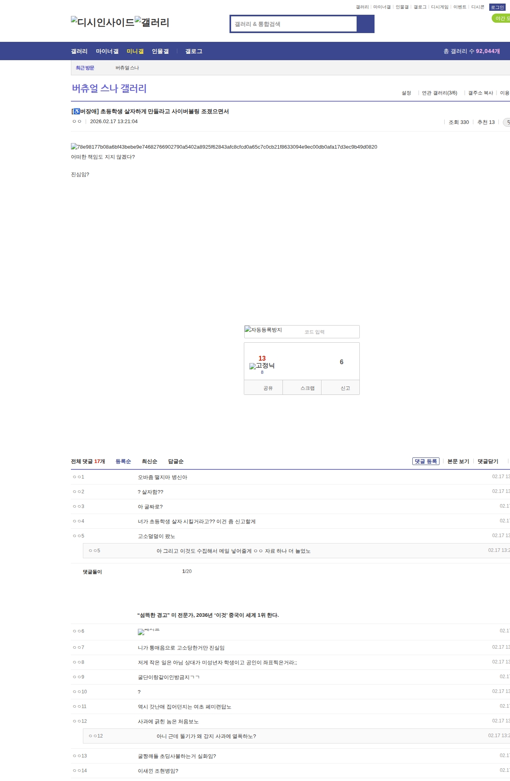Image resolution: width=510 pixels, height=781 pixels.
Task: Click the post timestamp 2026.02.17 13:21:04
Action: tap(114, 122)
